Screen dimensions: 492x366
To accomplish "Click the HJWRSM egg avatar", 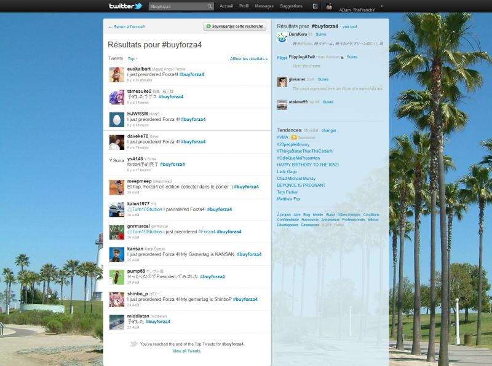I will (117, 120).
